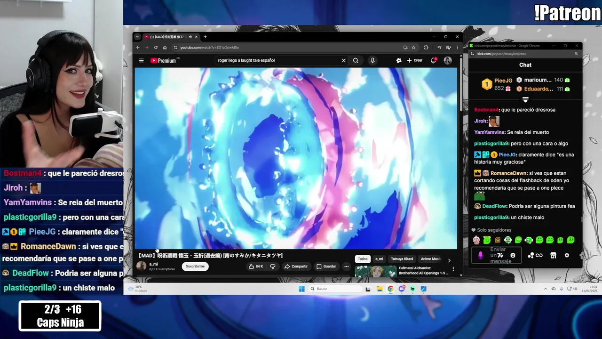
Task: Expand the tab search dropdown
Action: [x=137, y=37]
